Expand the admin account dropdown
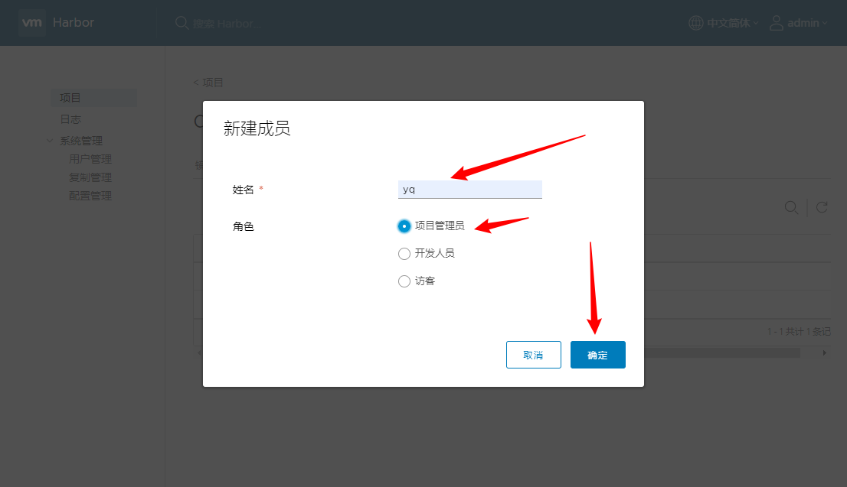The image size is (847, 487). click(807, 23)
